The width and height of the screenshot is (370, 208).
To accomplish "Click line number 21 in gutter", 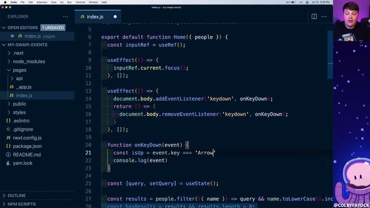I will (88, 153).
